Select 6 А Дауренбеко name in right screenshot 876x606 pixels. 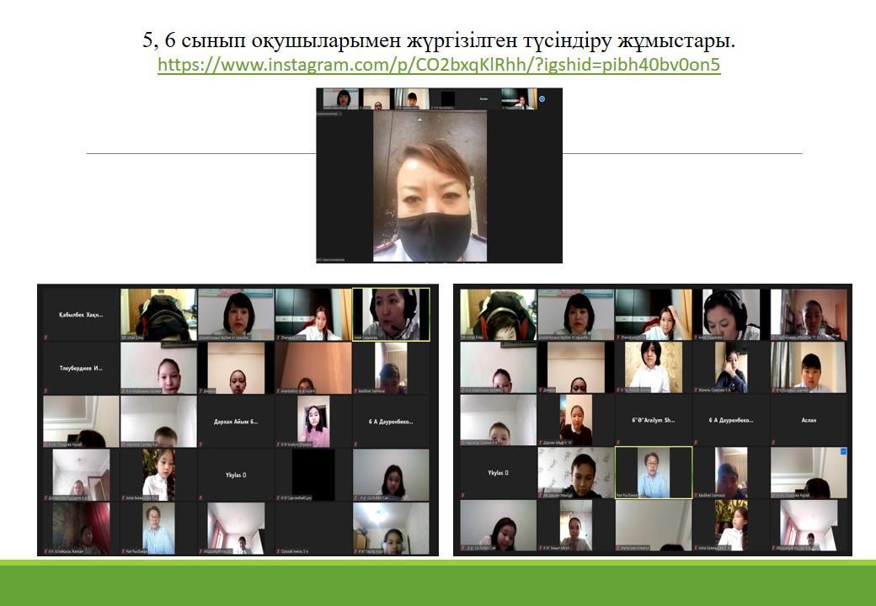731,420
